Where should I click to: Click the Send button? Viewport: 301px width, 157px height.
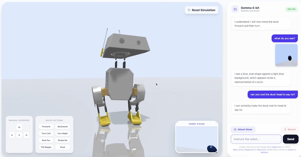(x=290, y=139)
